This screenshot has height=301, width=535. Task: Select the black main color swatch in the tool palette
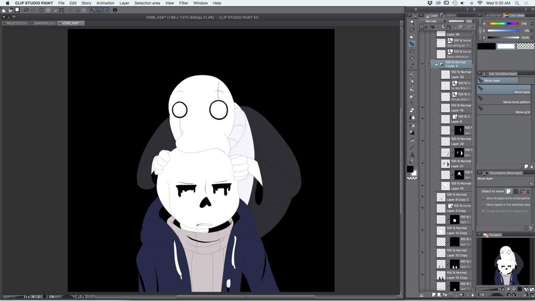[x=410, y=169]
